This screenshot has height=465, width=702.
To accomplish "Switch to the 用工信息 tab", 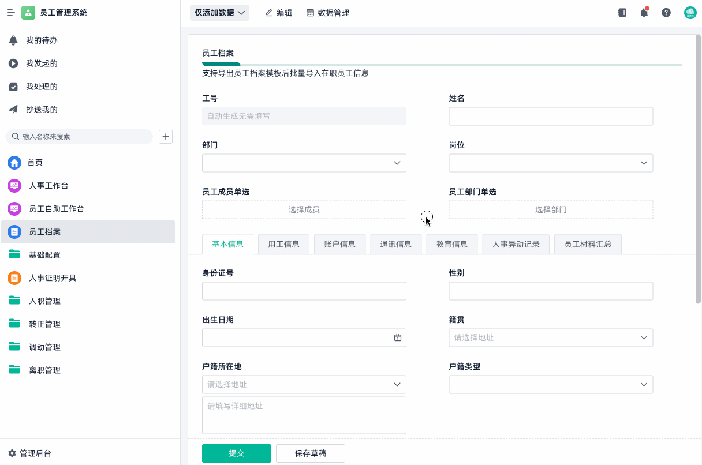I will pyautogui.click(x=283, y=244).
